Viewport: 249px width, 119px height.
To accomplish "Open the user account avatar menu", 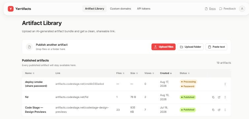I will [x=242, y=9].
